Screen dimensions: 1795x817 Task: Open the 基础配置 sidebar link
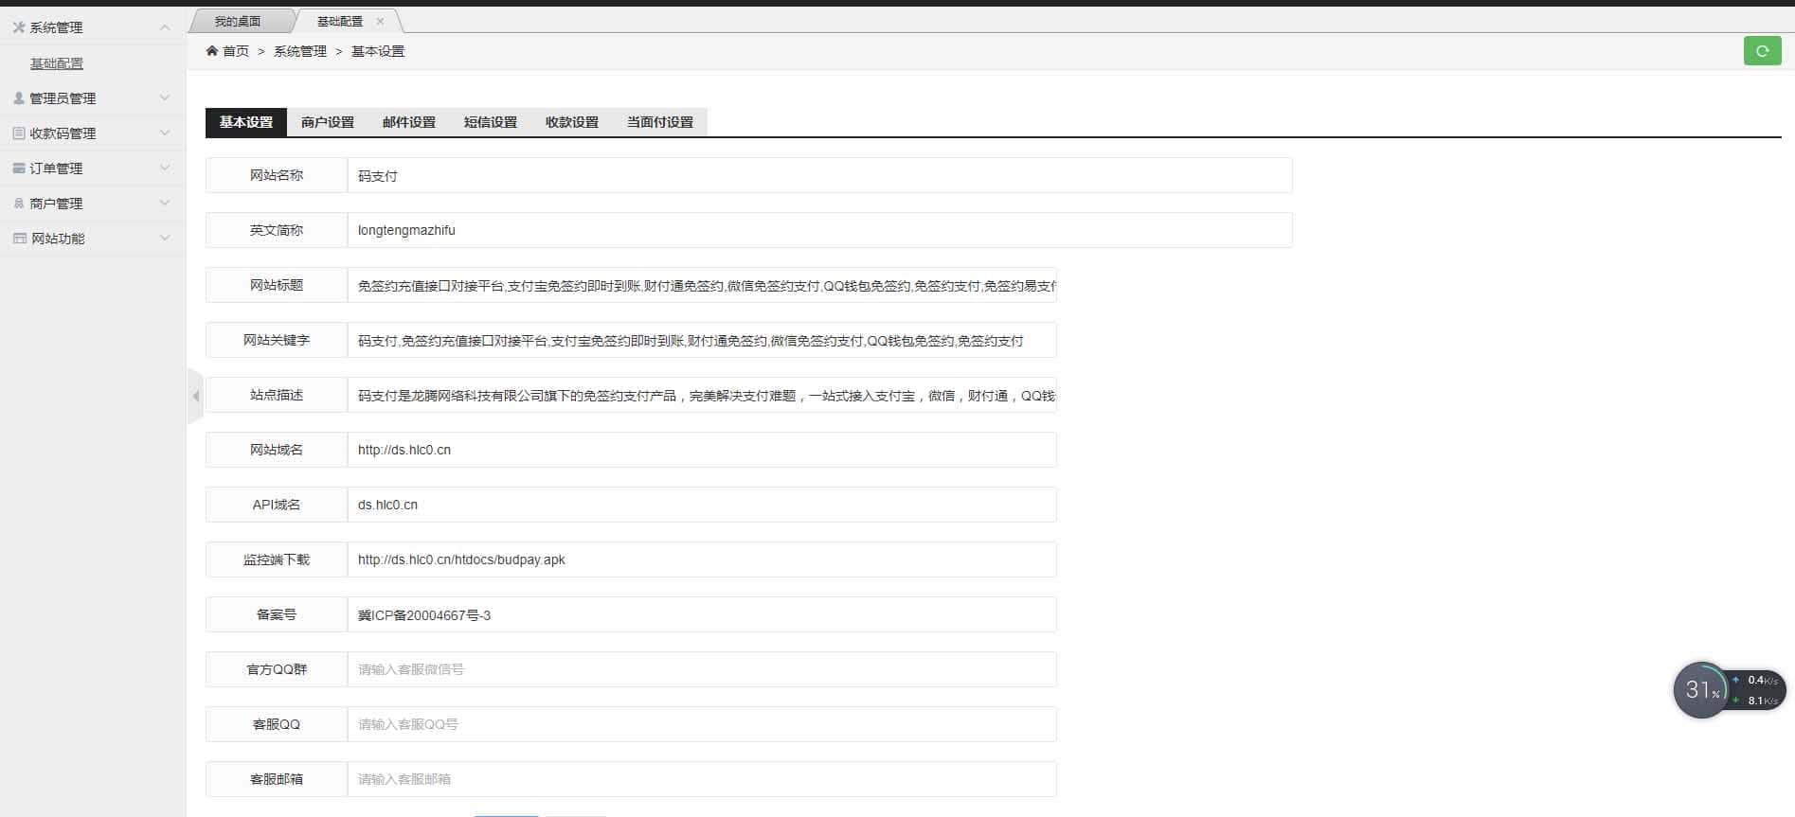point(57,63)
